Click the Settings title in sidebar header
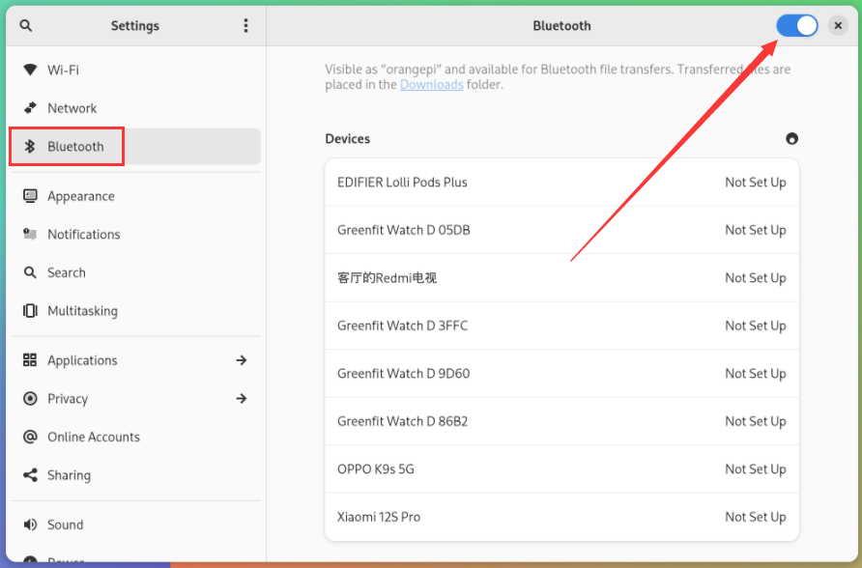This screenshot has width=862, height=568. pyautogui.click(x=135, y=26)
